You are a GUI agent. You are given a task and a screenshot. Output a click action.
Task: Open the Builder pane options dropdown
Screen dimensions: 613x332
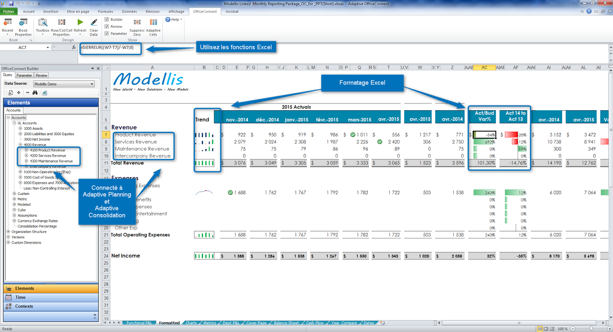click(x=92, y=69)
